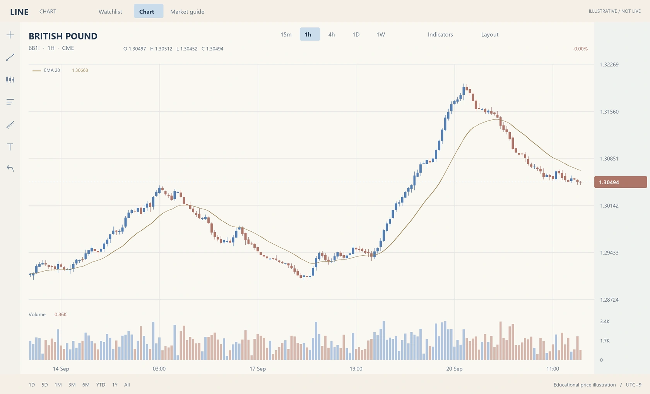Screen dimensions: 650x394
Task: Set range to 1D in bottom bar
Action: [32, 385]
